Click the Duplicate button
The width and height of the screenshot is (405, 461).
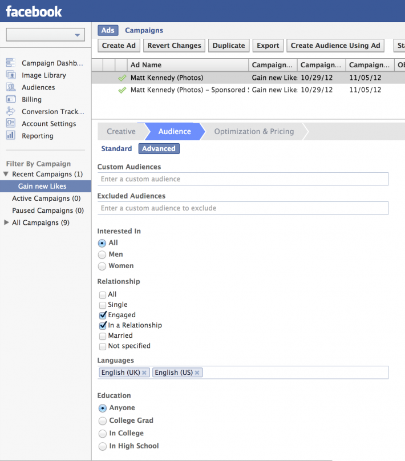[229, 46]
